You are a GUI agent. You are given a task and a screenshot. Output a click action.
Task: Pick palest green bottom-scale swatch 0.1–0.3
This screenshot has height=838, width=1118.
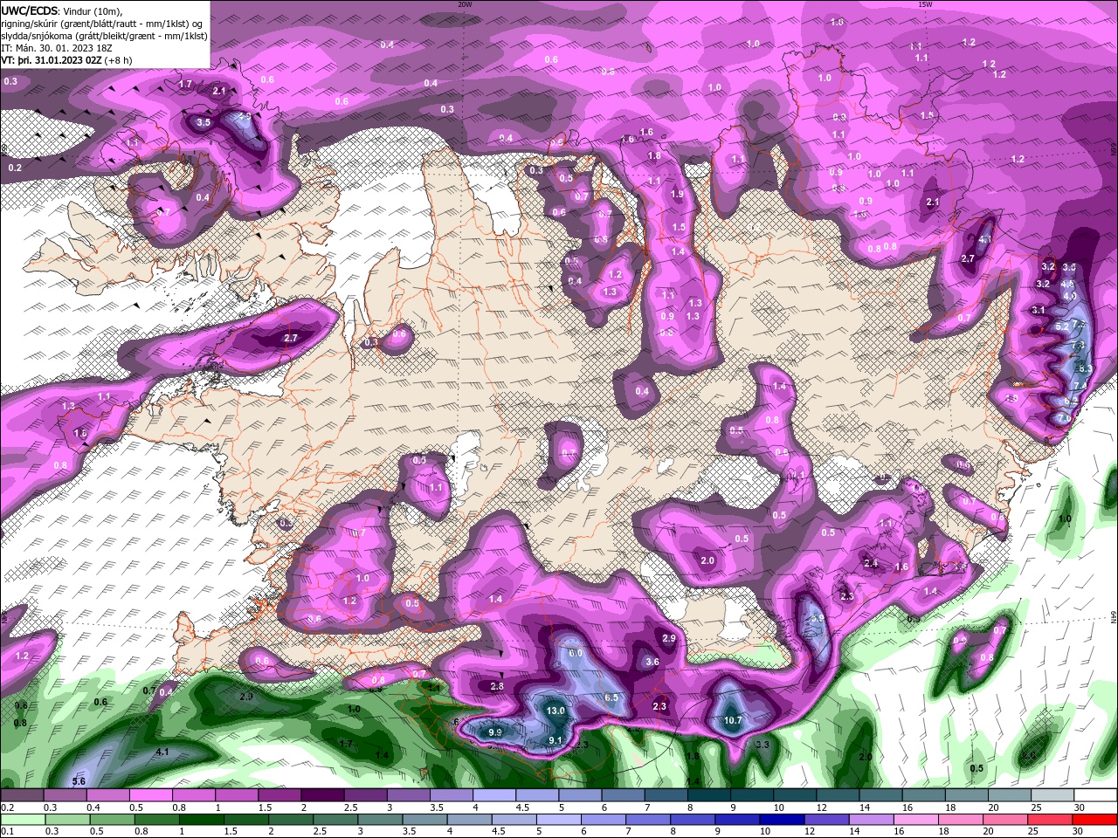click(x=22, y=820)
